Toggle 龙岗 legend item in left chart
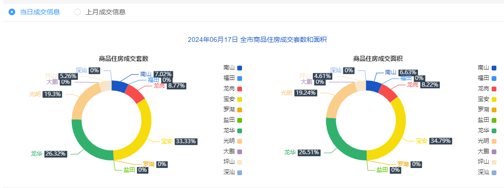The width and height of the screenshot is (504, 188). click(x=233, y=89)
